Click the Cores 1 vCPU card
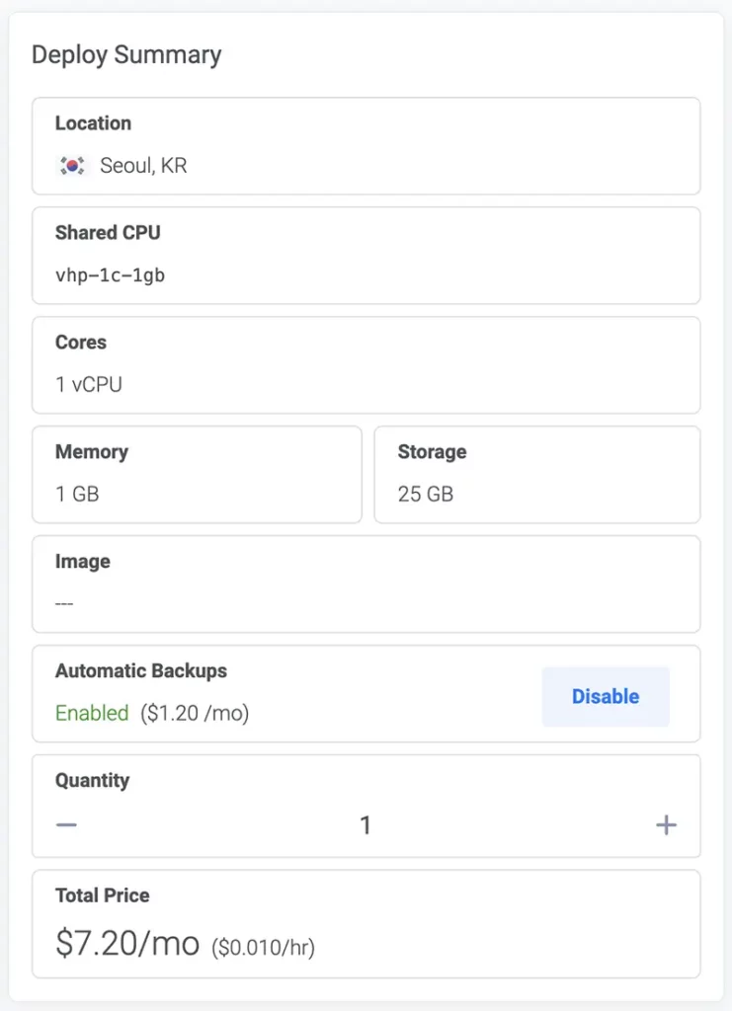This screenshot has width=732, height=1011. coord(366,365)
